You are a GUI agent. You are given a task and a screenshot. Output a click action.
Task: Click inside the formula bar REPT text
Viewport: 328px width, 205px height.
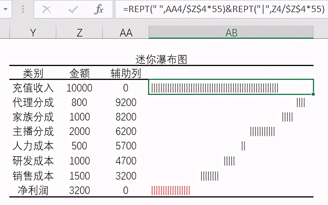[224, 9]
